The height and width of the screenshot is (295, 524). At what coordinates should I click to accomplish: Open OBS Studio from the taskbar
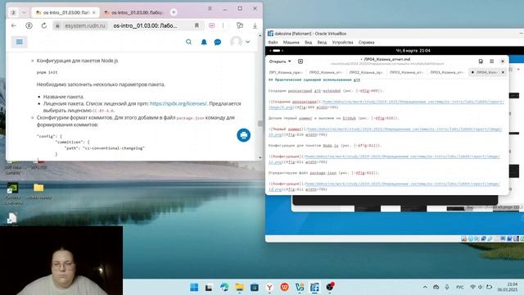pyautogui.click(x=330, y=287)
